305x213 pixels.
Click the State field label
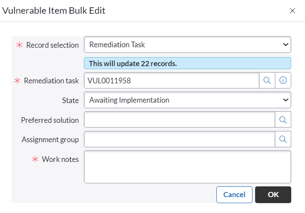(71, 100)
